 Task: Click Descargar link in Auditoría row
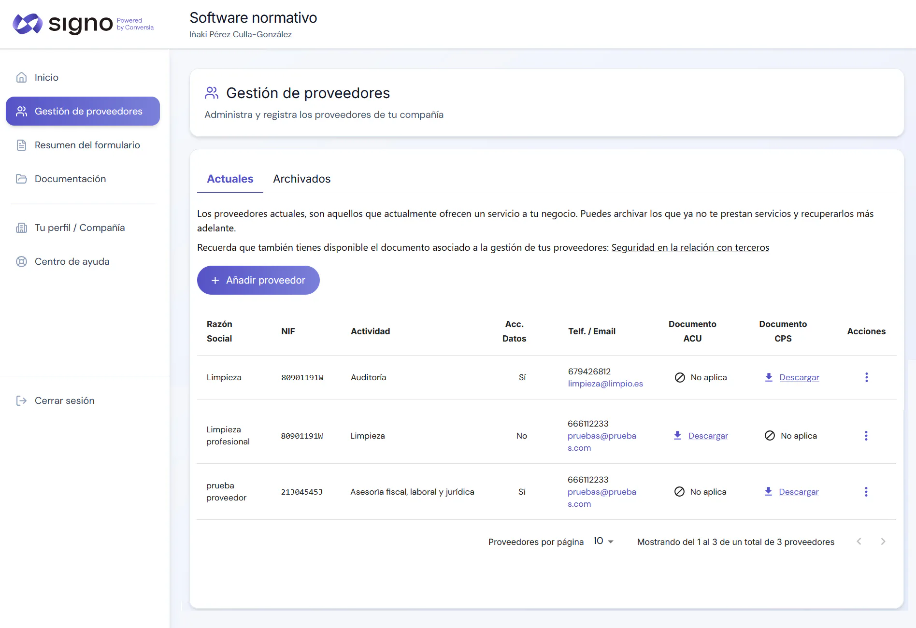tap(799, 377)
